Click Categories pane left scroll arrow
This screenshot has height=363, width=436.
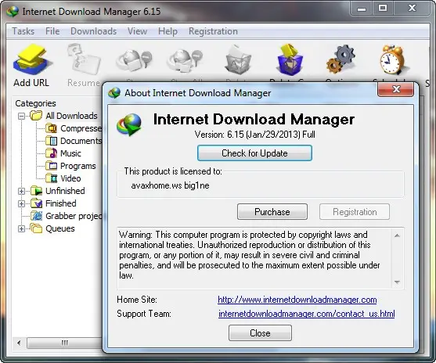(19, 343)
